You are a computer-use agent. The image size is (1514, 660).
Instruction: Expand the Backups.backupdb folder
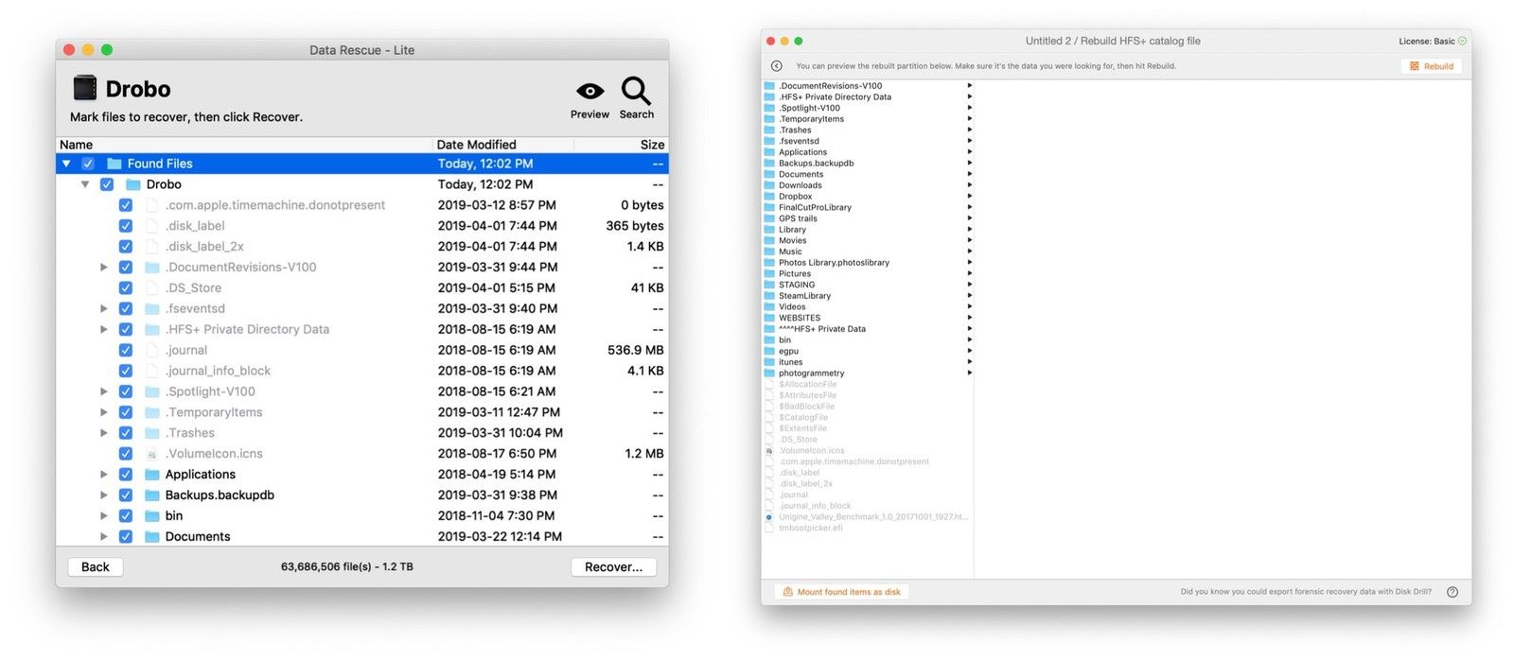coord(104,495)
